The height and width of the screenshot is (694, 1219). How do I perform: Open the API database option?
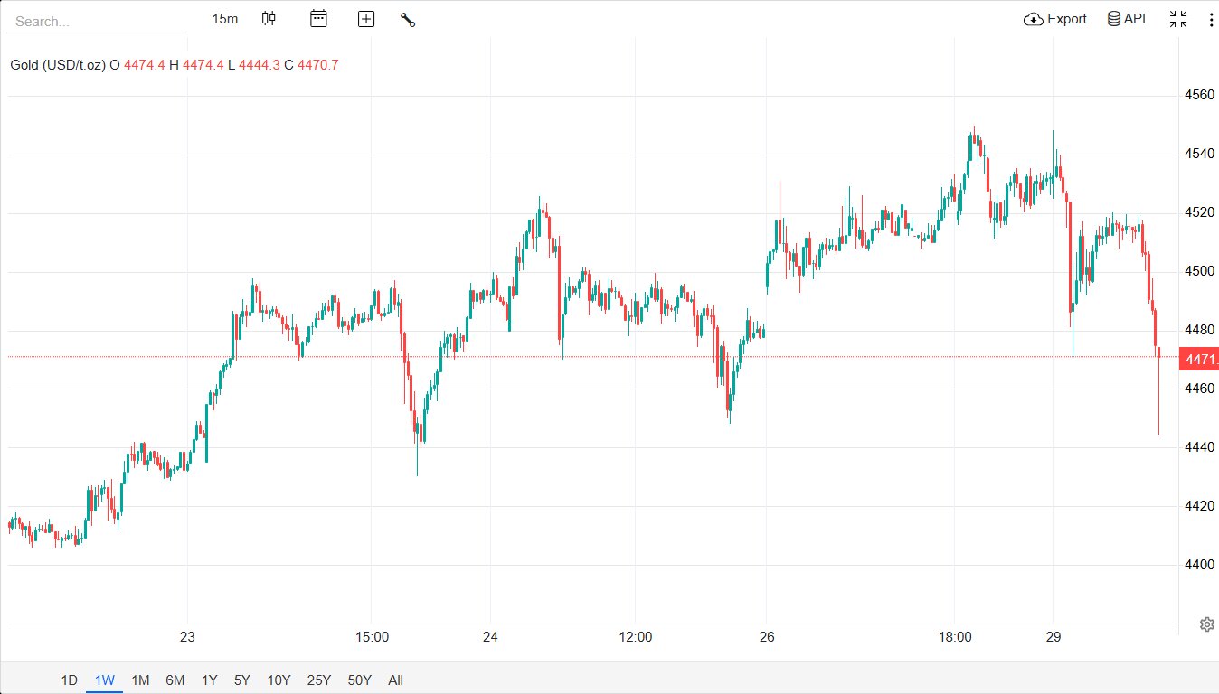pyautogui.click(x=1127, y=19)
